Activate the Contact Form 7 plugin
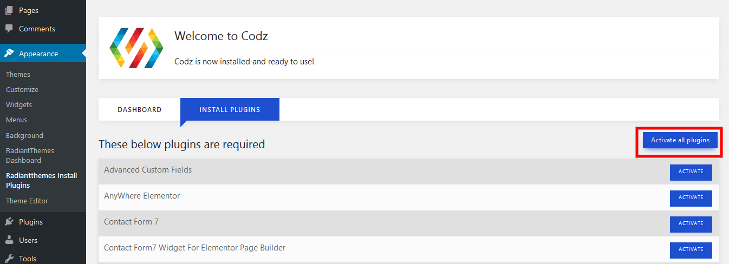The image size is (729, 264). 691,224
